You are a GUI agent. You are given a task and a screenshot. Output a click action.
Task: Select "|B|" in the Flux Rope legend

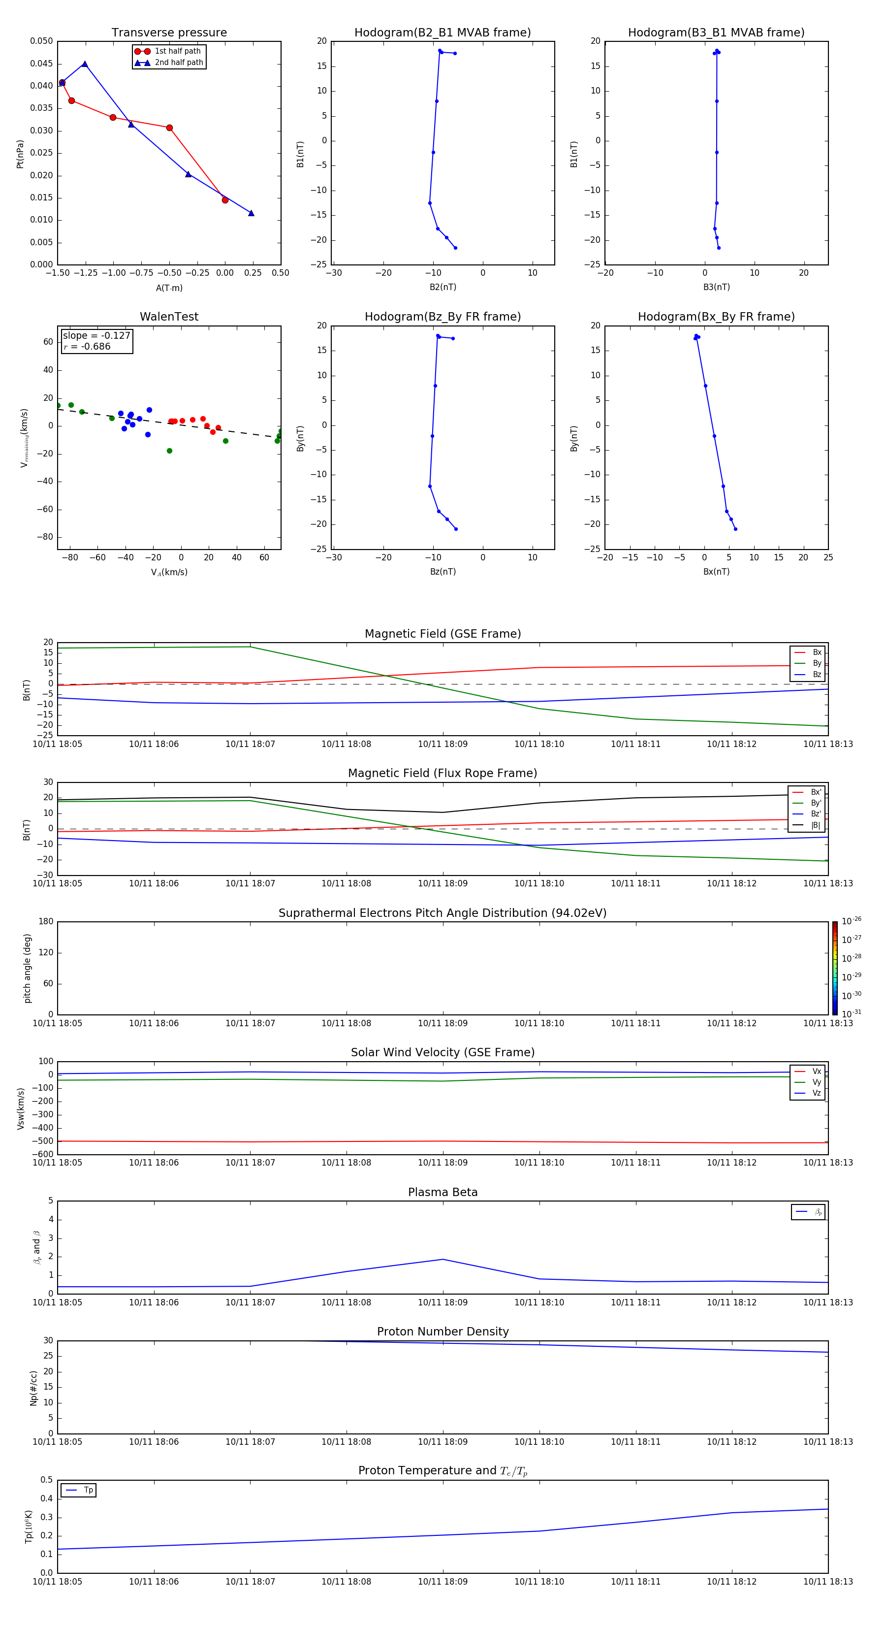click(807, 825)
